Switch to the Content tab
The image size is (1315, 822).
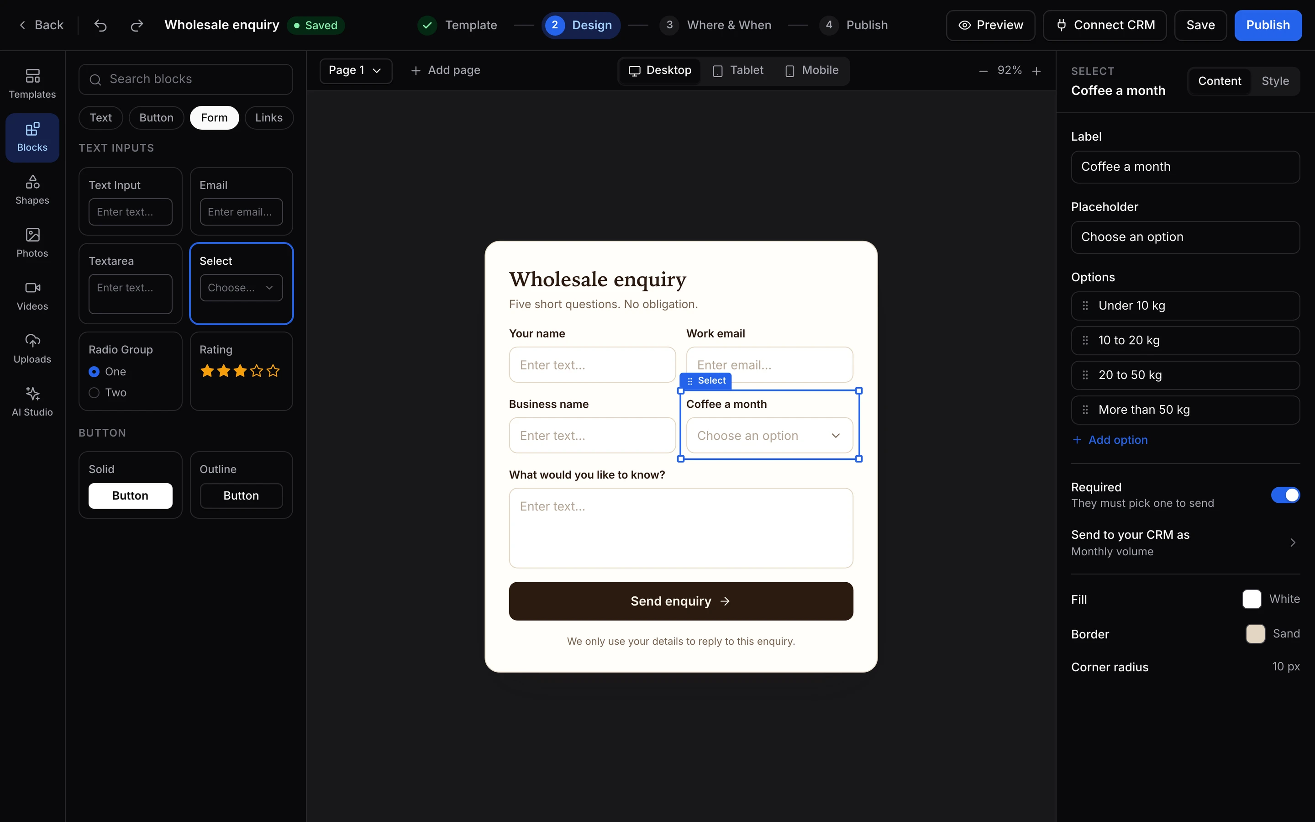click(1220, 81)
